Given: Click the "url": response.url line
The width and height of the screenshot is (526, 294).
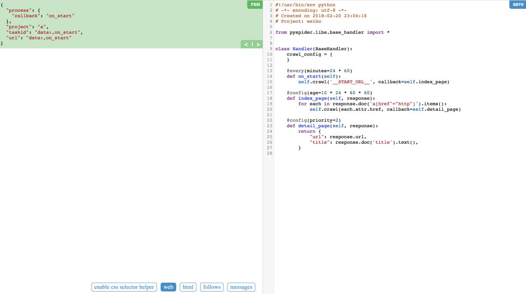Looking at the screenshot, I should (x=338, y=137).
